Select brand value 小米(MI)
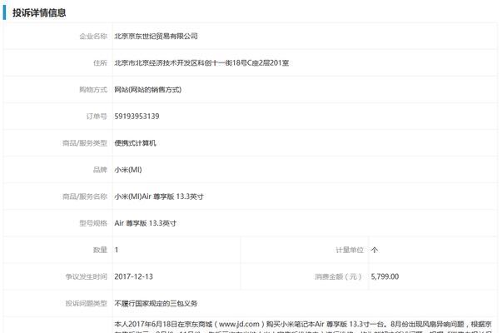This screenshot has width=502, height=333. (128, 170)
